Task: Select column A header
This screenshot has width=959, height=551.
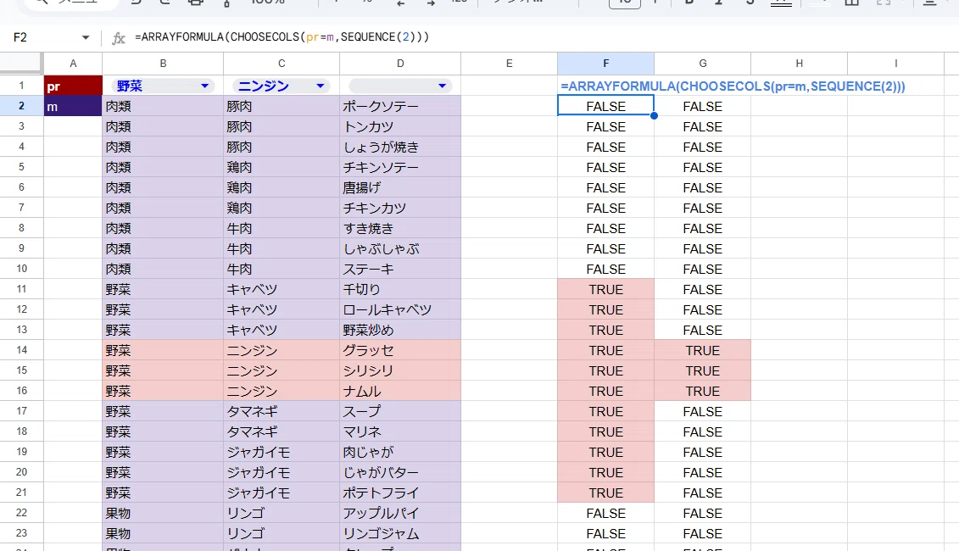Action: click(73, 64)
